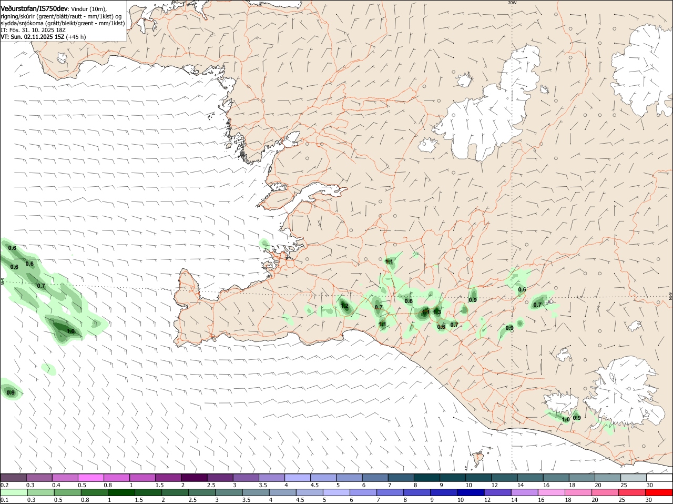Pick deep blue lower swatch above label 10
673x504 pixels.
tap(471, 492)
